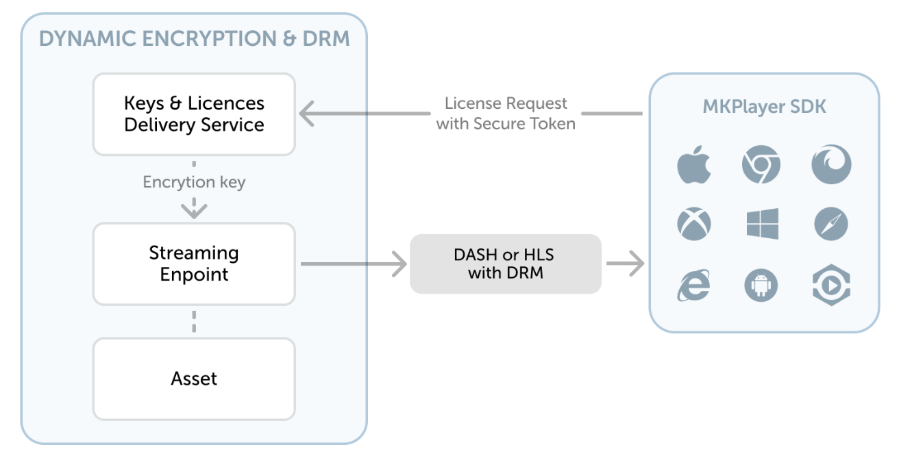Select the Xbox platform icon
899x460 pixels.
point(694,224)
